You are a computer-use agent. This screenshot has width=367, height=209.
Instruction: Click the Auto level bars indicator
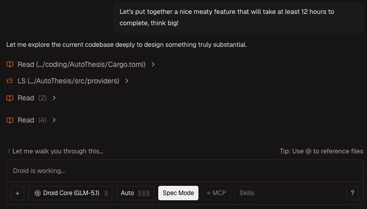pyautogui.click(x=144, y=193)
